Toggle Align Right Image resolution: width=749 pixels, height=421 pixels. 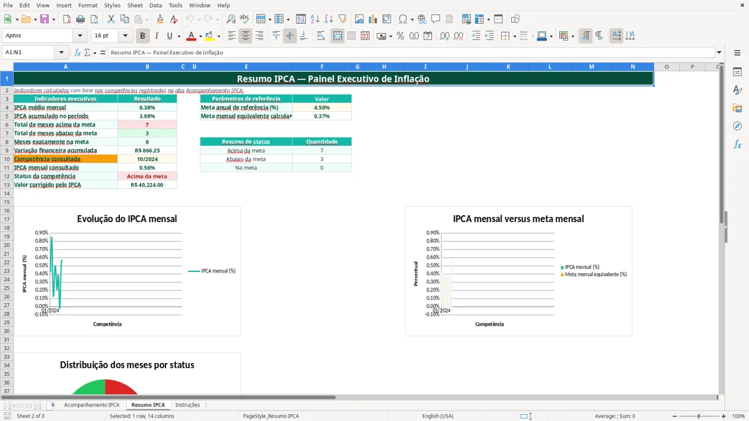point(259,36)
